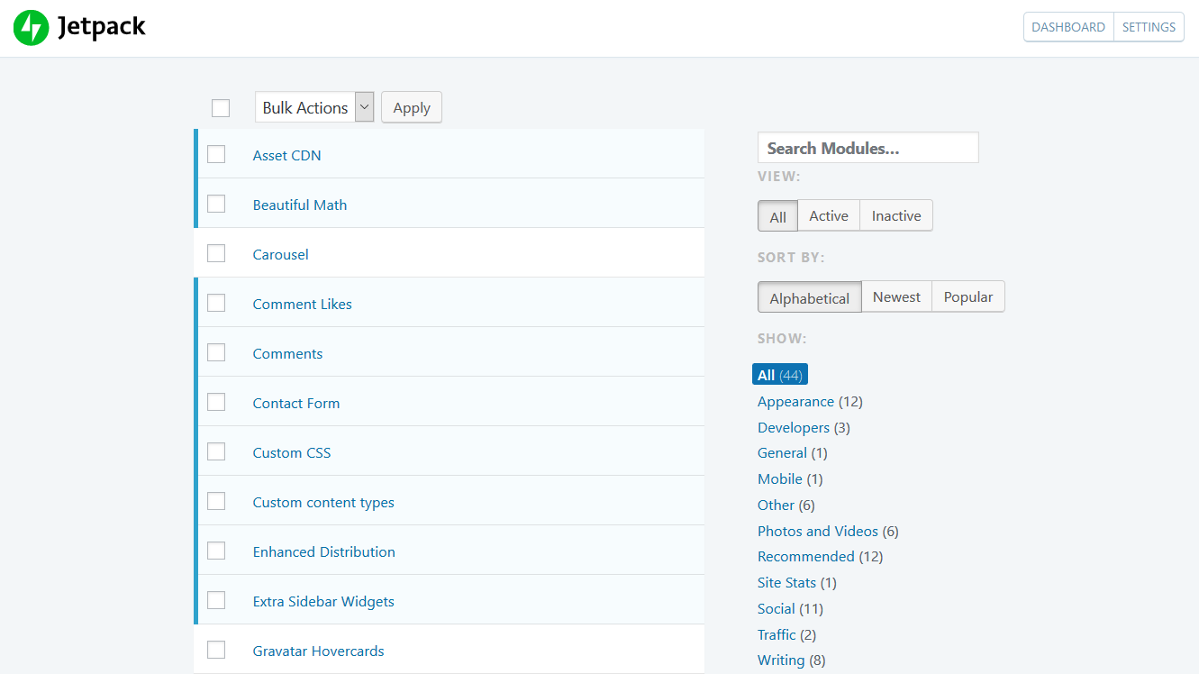Select the All (44) filter

pos(780,375)
